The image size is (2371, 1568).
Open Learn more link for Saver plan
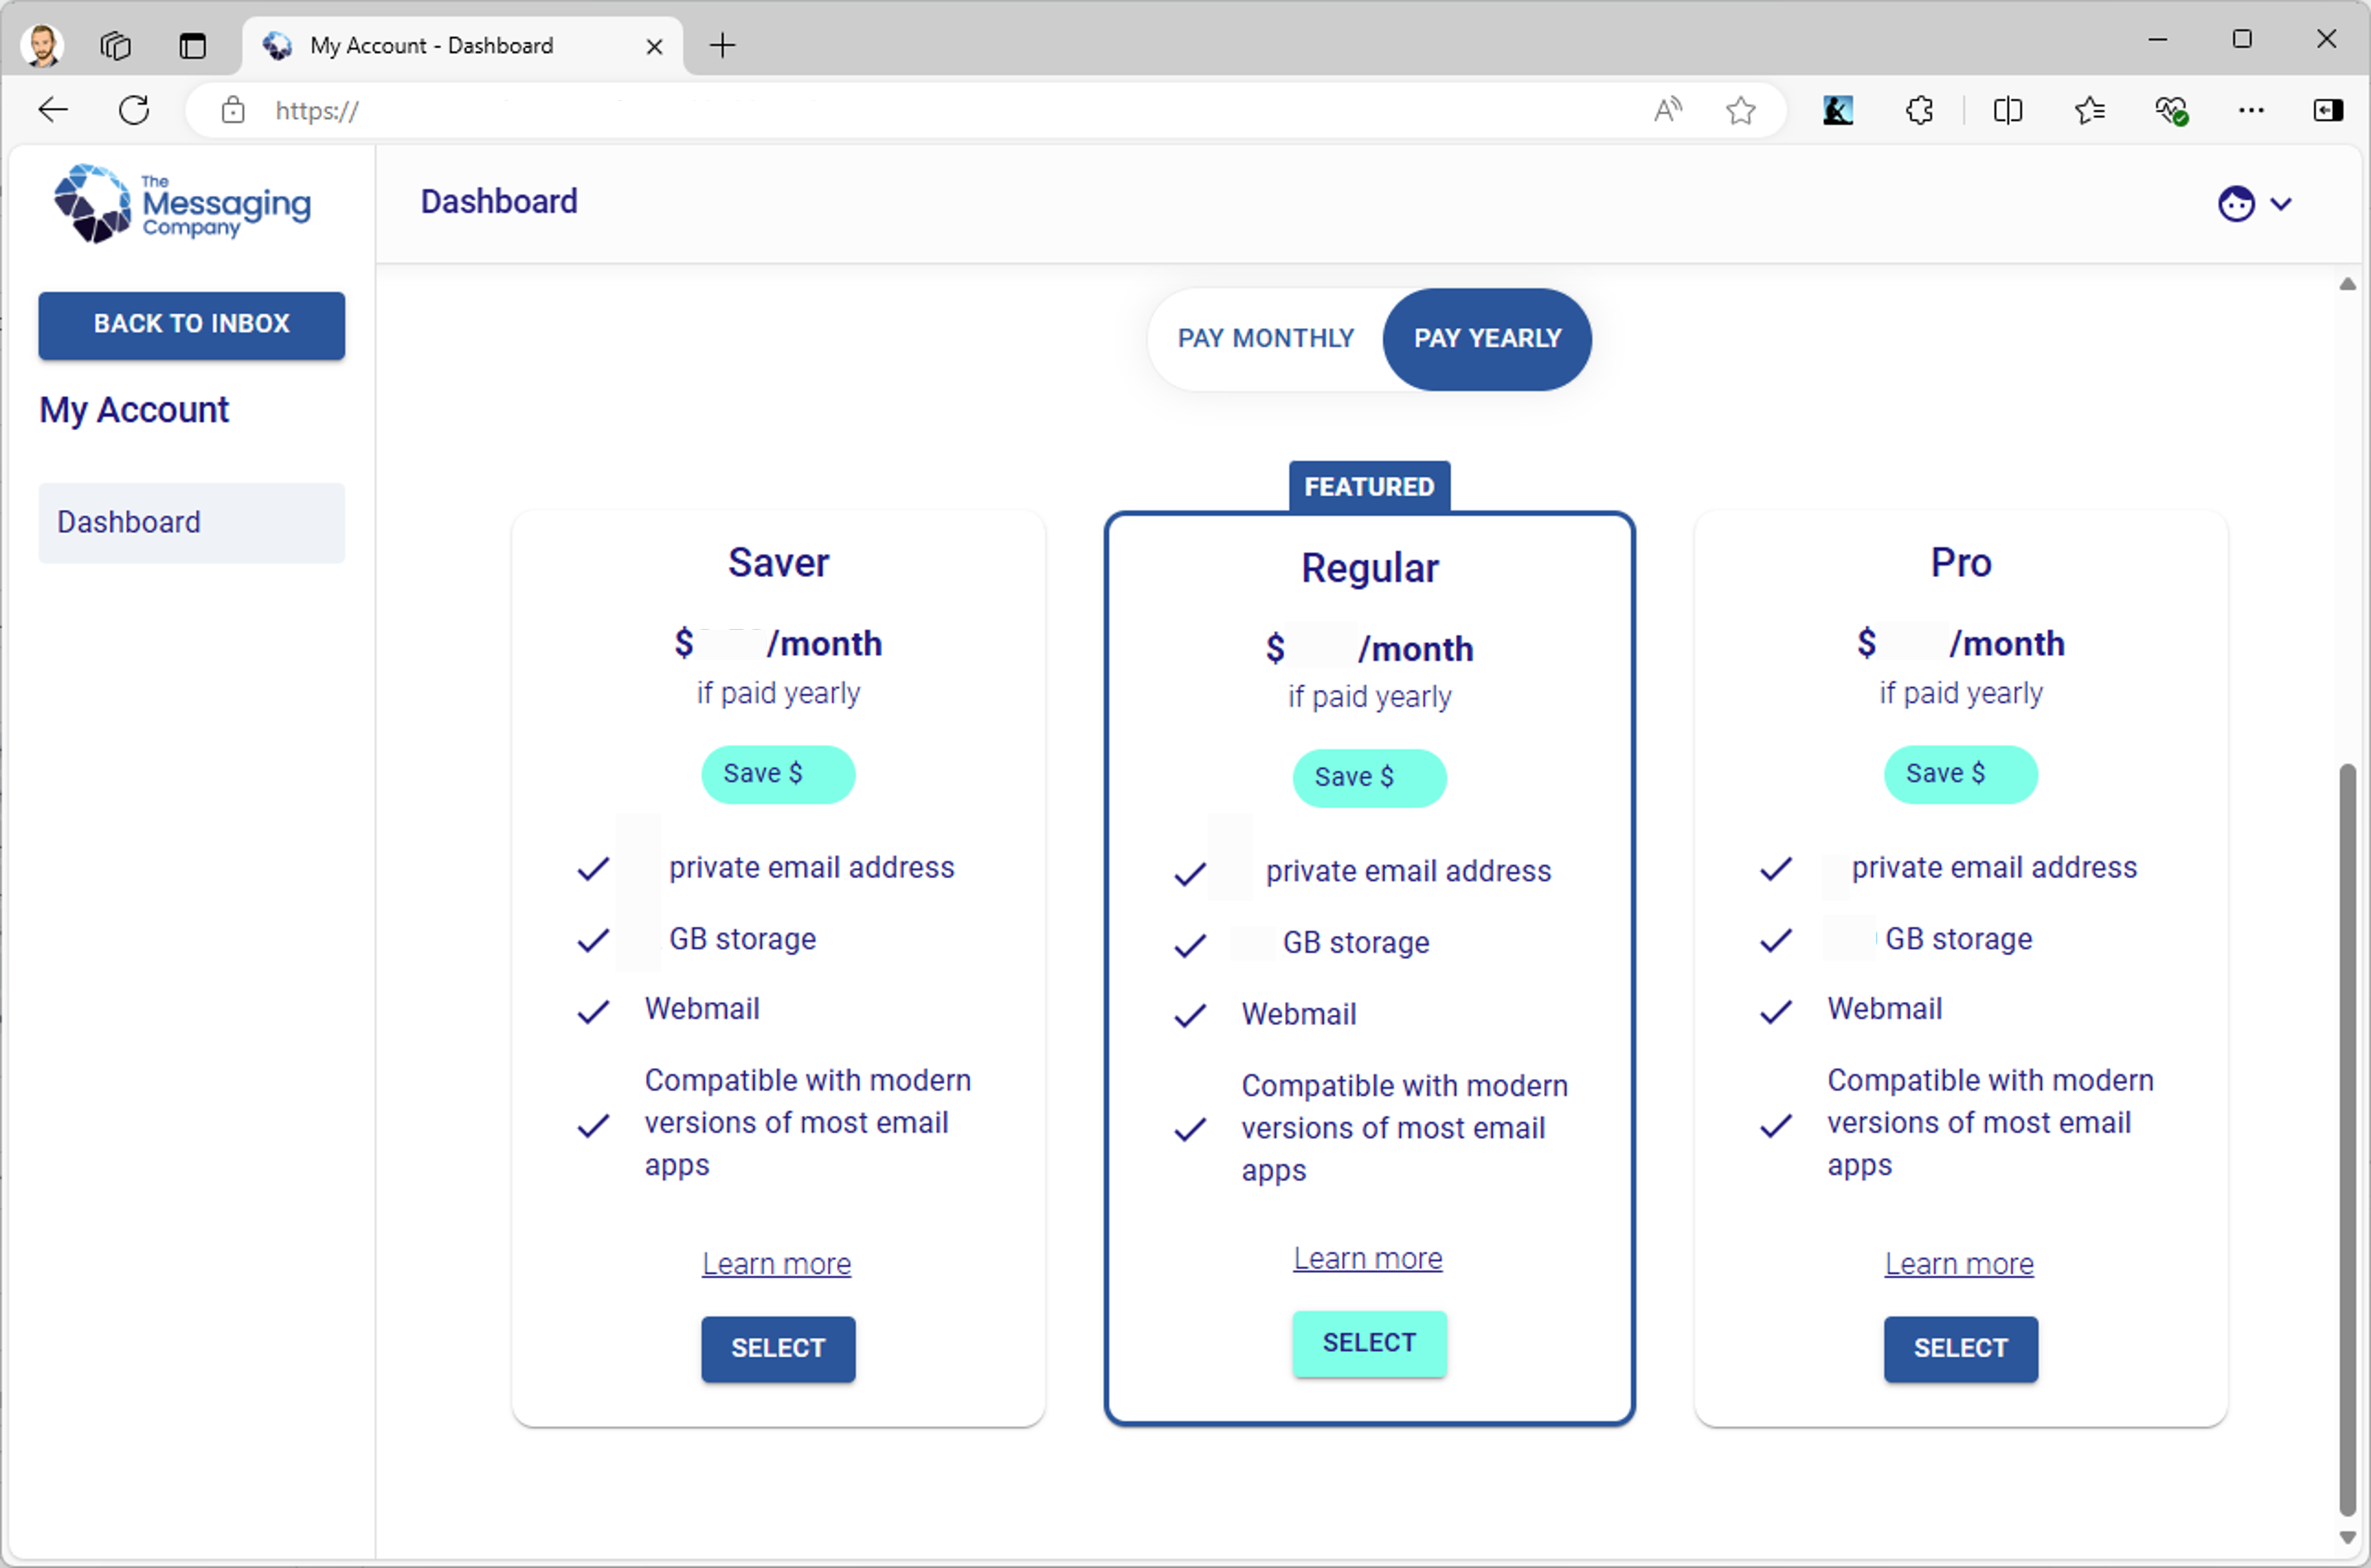click(x=776, y=1264)
